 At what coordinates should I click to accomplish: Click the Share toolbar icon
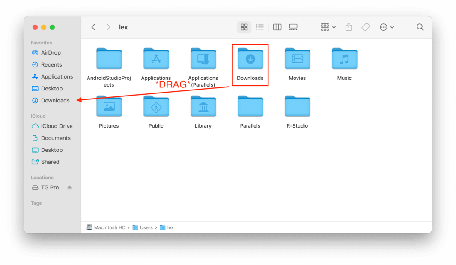(349, 27)
